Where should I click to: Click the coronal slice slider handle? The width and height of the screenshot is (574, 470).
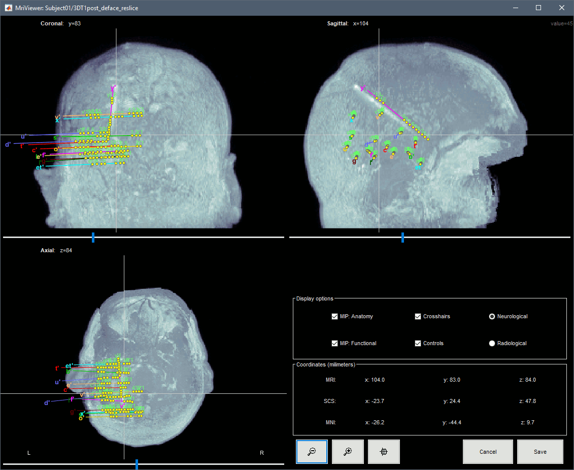point(93,237)
